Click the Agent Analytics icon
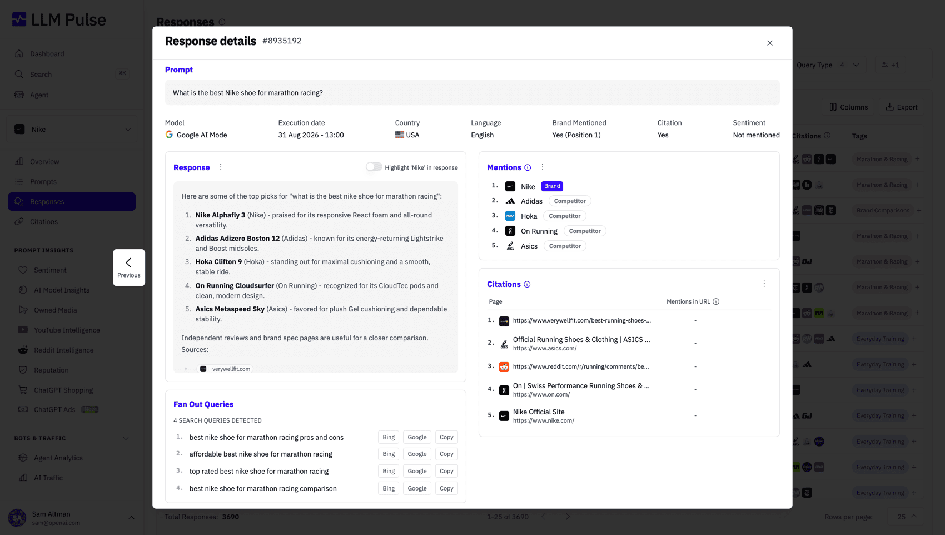945x535 pixels. [23, 458]
